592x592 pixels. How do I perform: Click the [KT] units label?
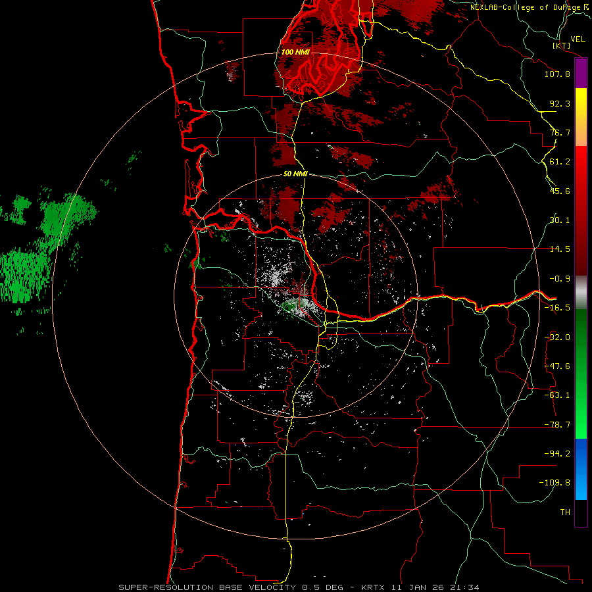click(x=562, y=45)
